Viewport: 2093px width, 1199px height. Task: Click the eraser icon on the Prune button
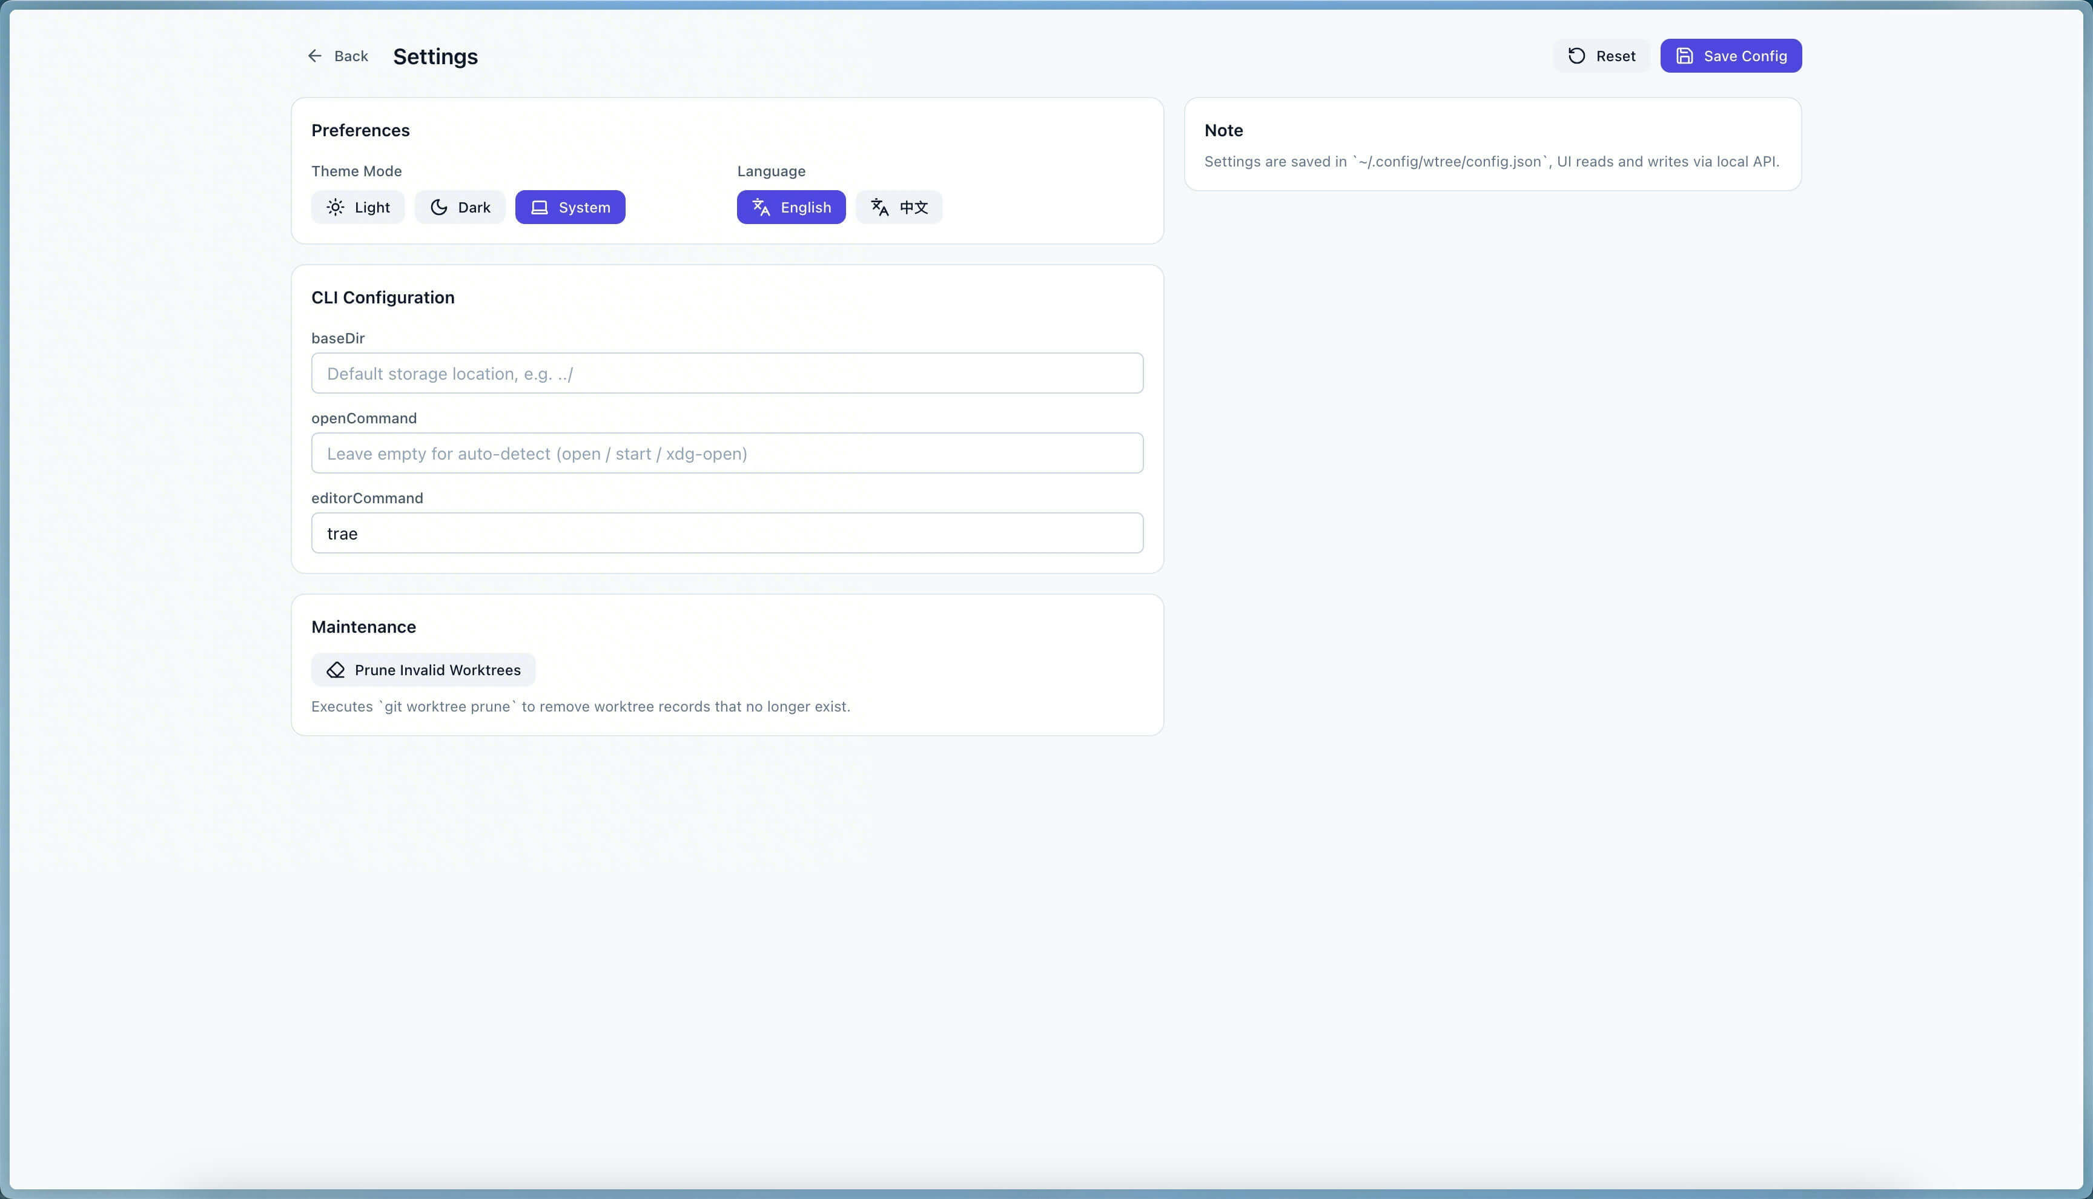[335, 670]
